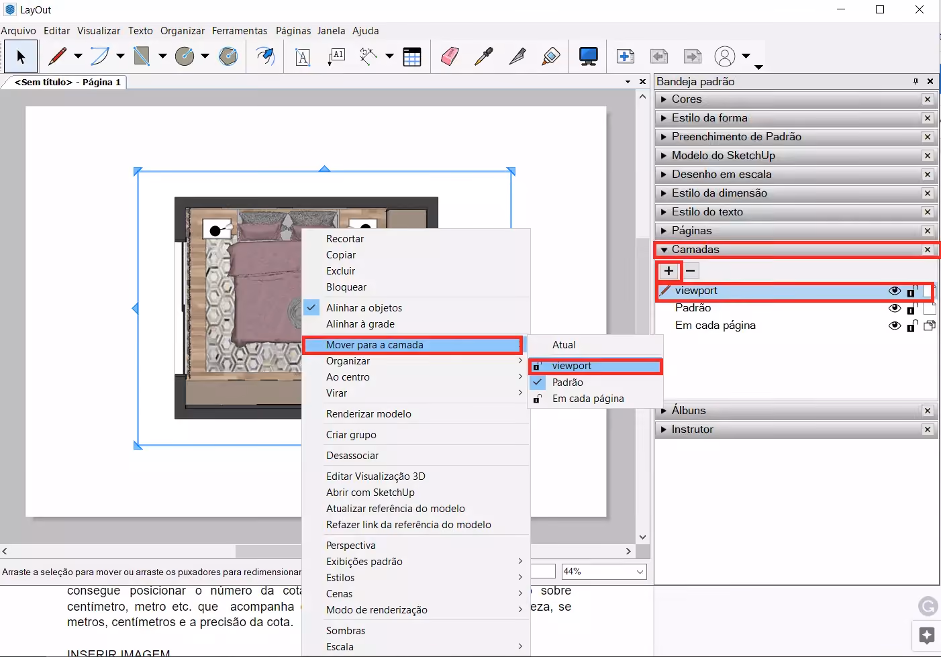941x657 pixels.
Task: Select the Linear Dimension tool
Action: [368, 56]
